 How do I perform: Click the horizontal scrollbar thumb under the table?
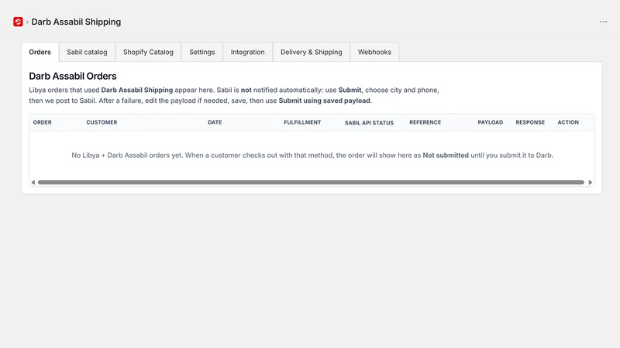click(312, 183)
